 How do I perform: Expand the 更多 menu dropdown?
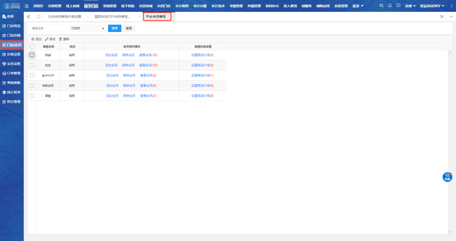[358, 6]
